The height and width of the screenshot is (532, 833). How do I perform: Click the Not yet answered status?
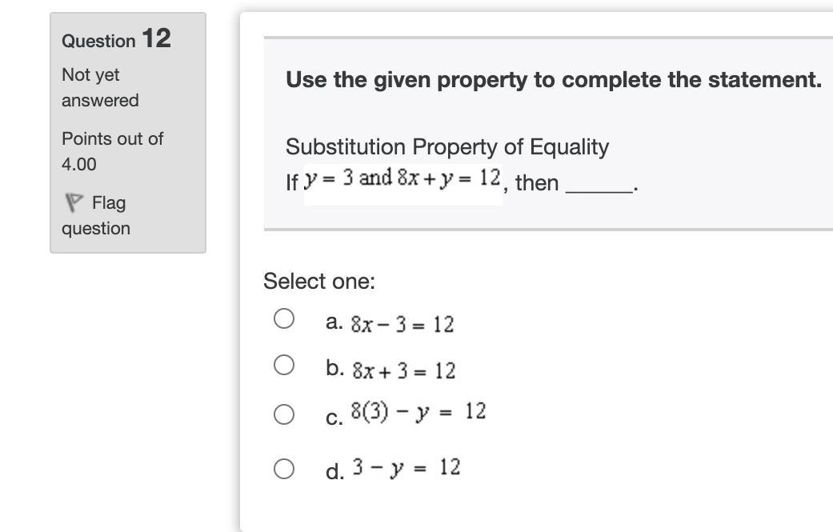coord(100,87)
